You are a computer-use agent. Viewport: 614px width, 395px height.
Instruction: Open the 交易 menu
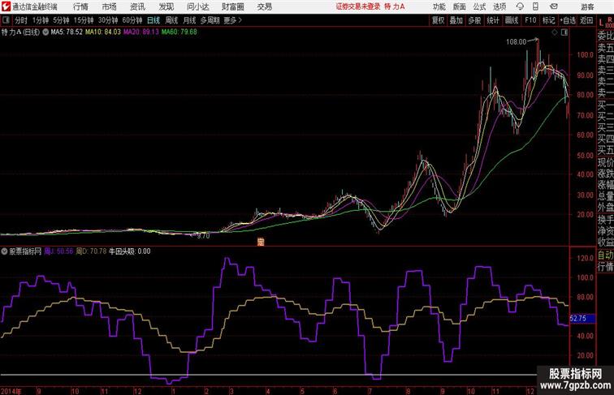(264, 6)
